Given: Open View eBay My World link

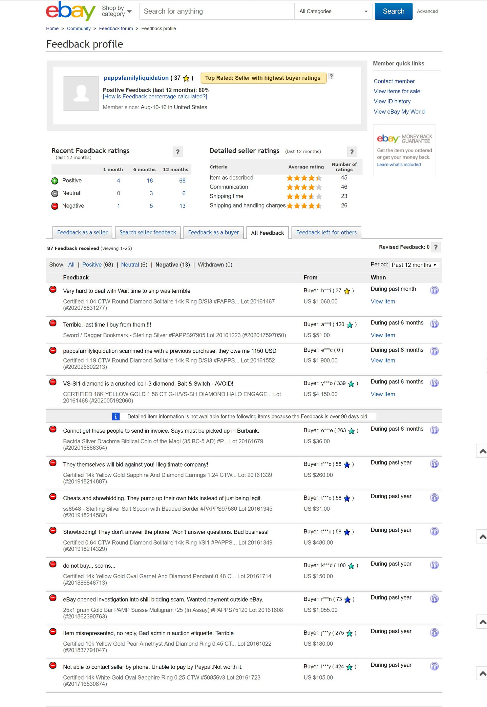Looking at the screenshot, I should point(399,112).
